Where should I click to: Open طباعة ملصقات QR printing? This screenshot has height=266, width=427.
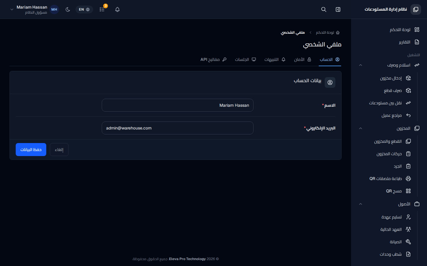click(x=385, y=179)
